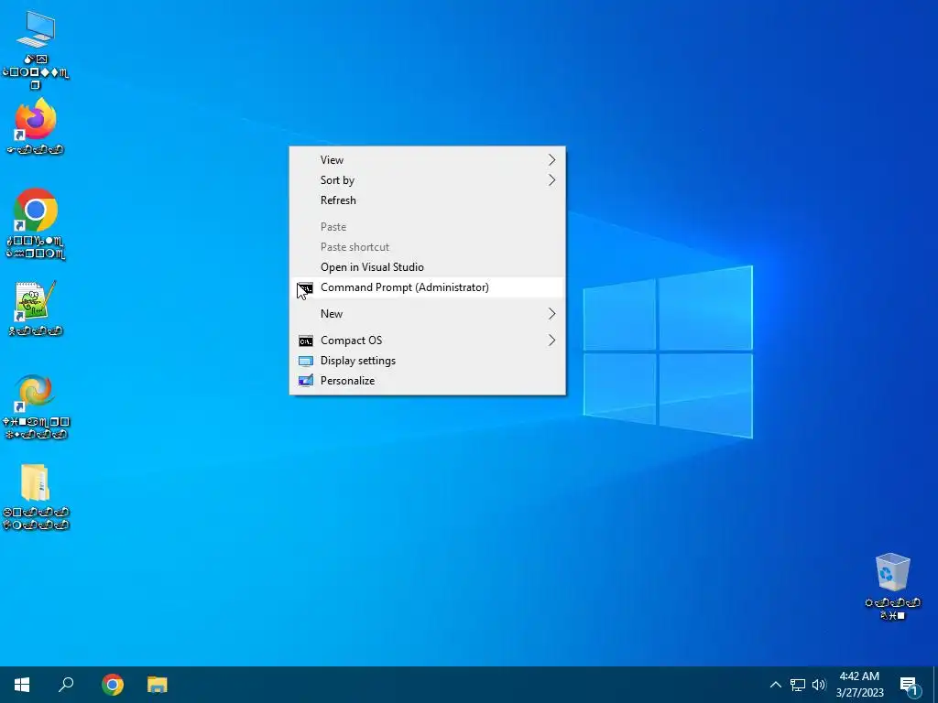938x703 pixels.
Task: Launch Command Prompt (Administrator)
Action: click(x=427, y=287)
